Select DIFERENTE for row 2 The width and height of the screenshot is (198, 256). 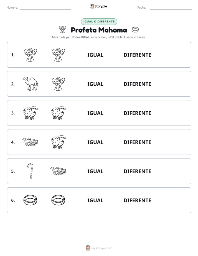click(137, 84)
